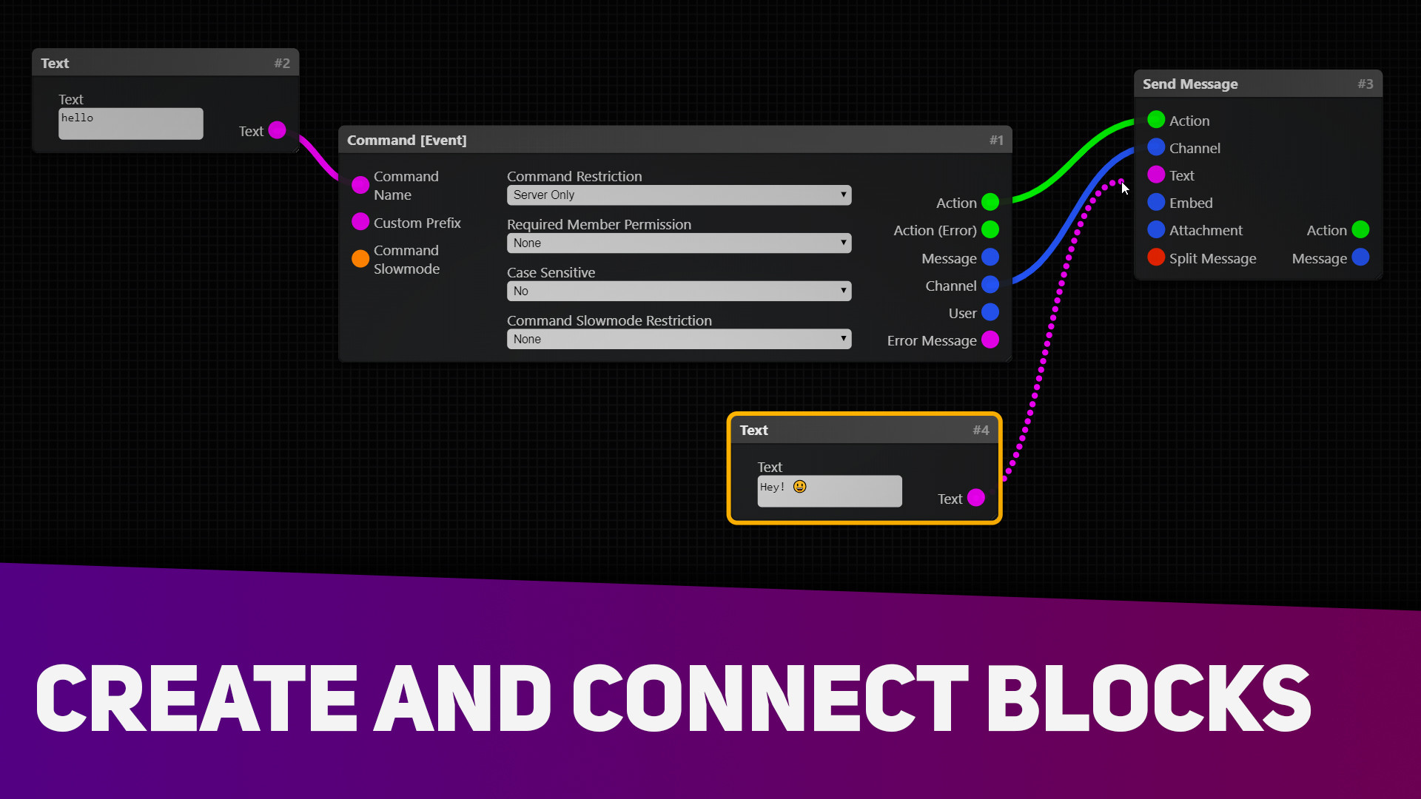Click the Command [Event] block header

674,140
